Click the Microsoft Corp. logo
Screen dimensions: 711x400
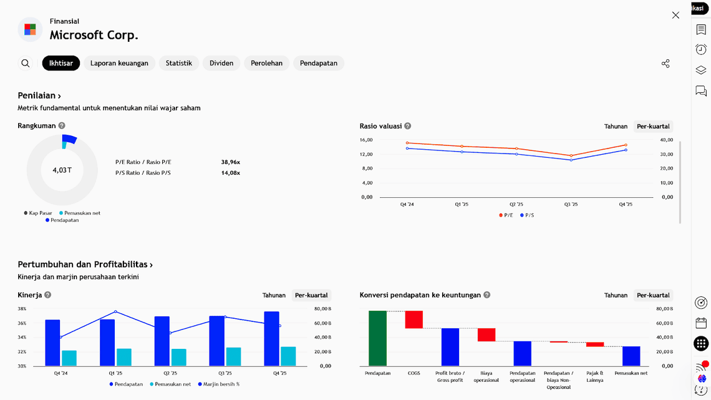pyautogui.click(x=30, y=29)
